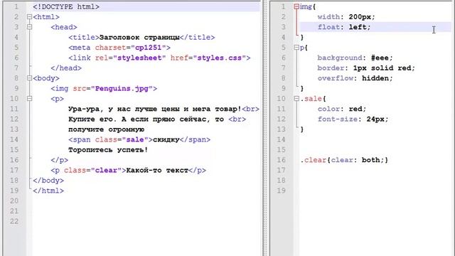Click the color value '#eee'
The image size is (455, 256).
coord(380,58)
